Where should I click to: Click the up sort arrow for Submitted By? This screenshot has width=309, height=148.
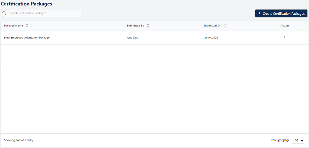point(148,24)
